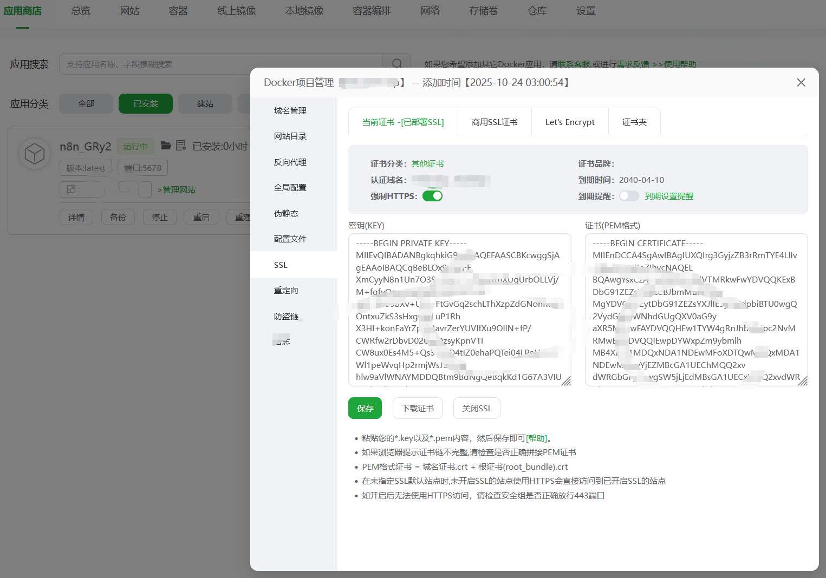Screen dimensions: 826x578
Task: Open the 证书夹 certificate folder tab
Action: (634, 122)
